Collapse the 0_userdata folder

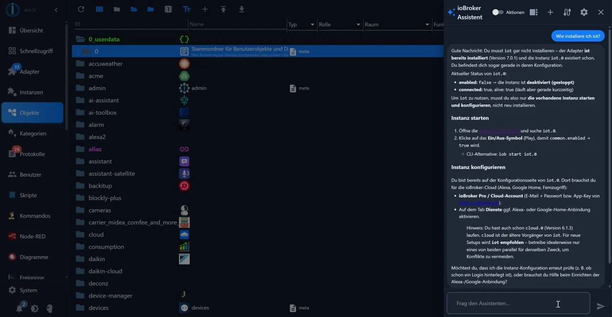pyautogui.click(x=80, y=39)
